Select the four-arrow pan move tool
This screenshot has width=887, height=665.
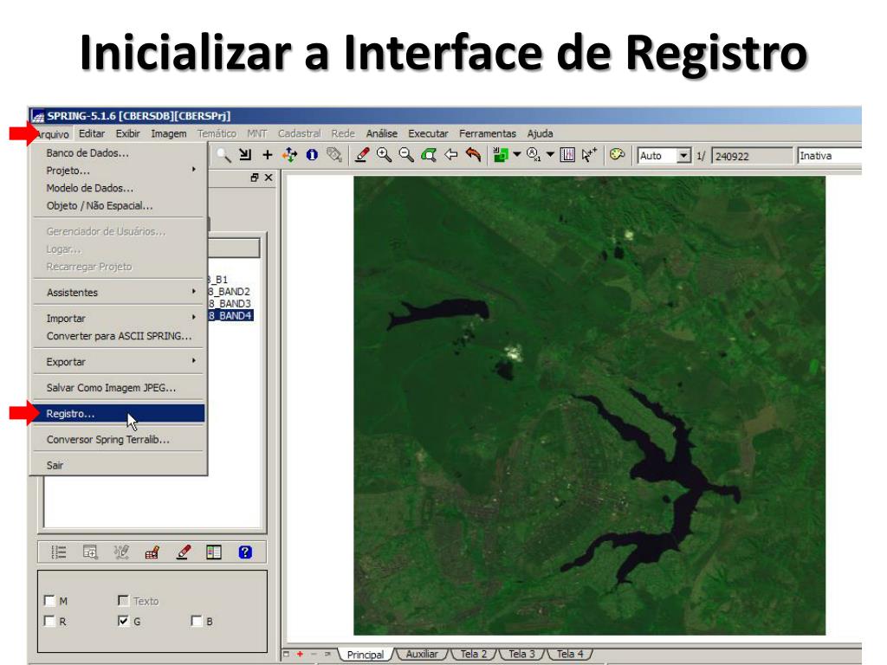tap(289, 155)
